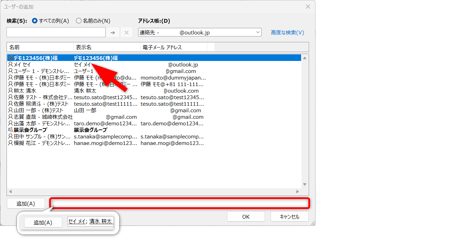Click display name 山田 一郎
This screenshot has width=462, height=241.
(85, 111)
